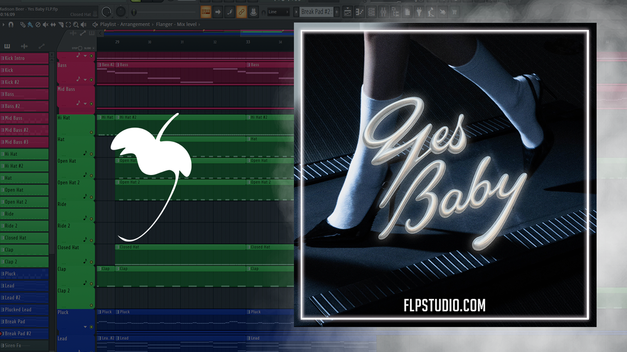Viewport: 627px width, 352px height.
Task: Click Playlist - Arrangement in the breadcrumb
Action: point(125,24)
